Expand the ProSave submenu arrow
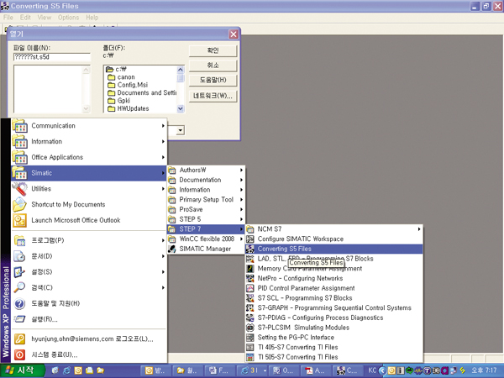This screenshot has height=378, width=504. 241,209
